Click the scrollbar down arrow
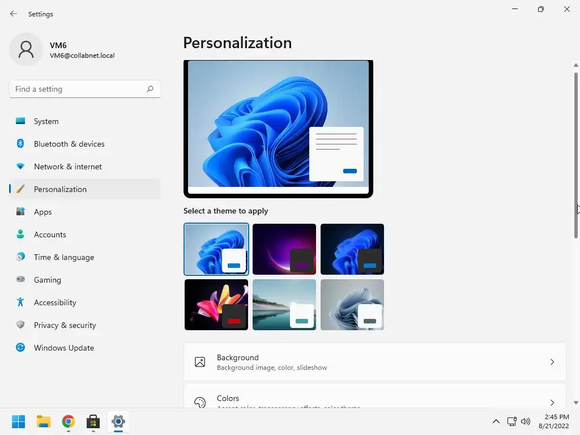Viewport: 580px width, 435px height. click(x=576, y=403)
